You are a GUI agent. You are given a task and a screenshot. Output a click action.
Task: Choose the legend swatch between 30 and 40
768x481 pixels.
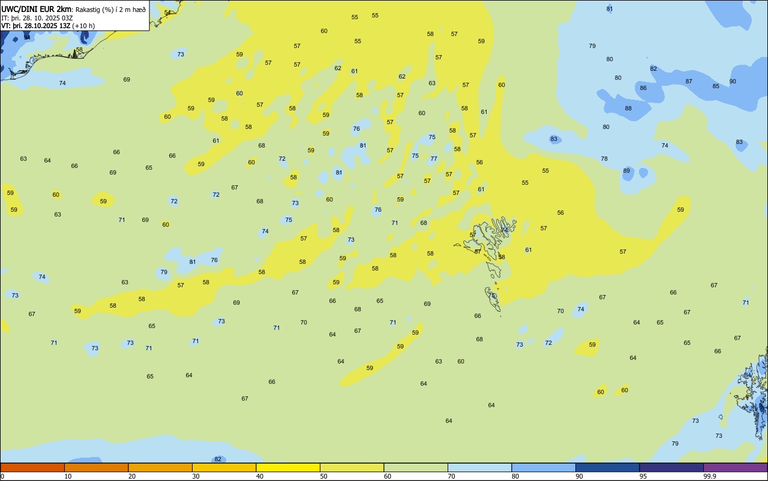224,467
